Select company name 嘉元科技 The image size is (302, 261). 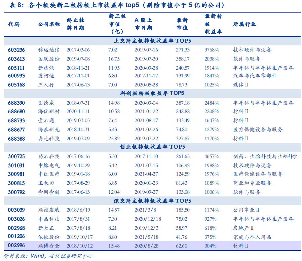tap(49, 139)
